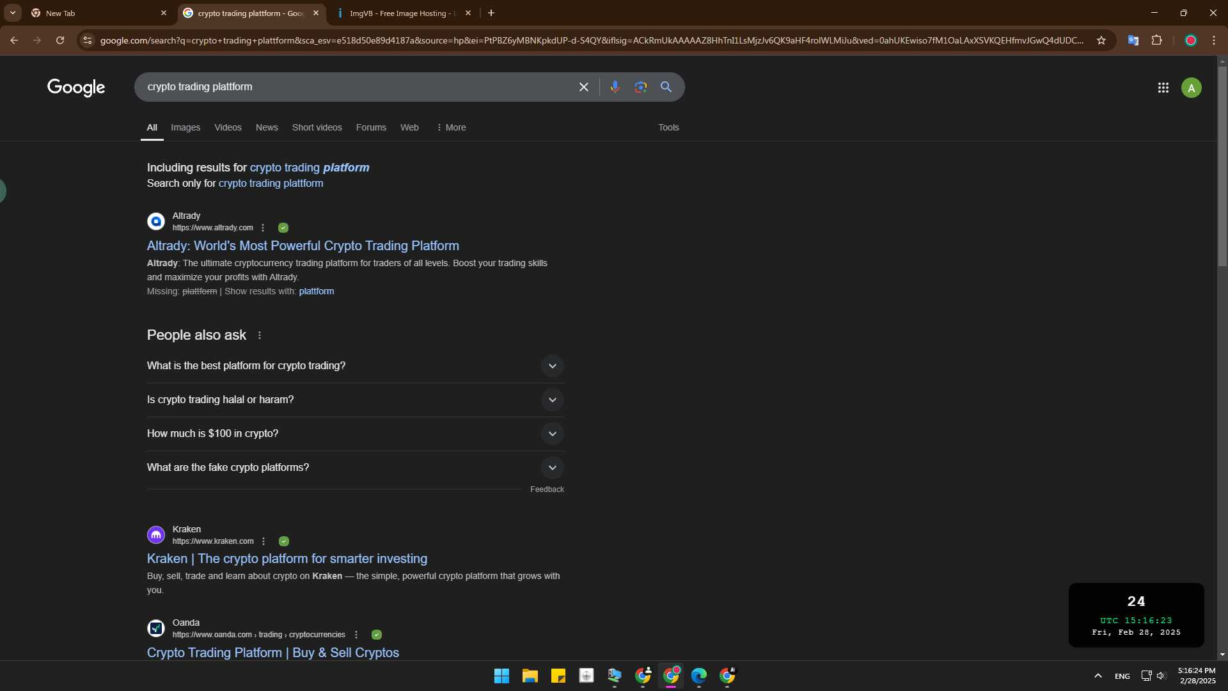Viewport: 1228px width, 691px height.
Task: Switch to the News results tab
Action: point(267,127)
